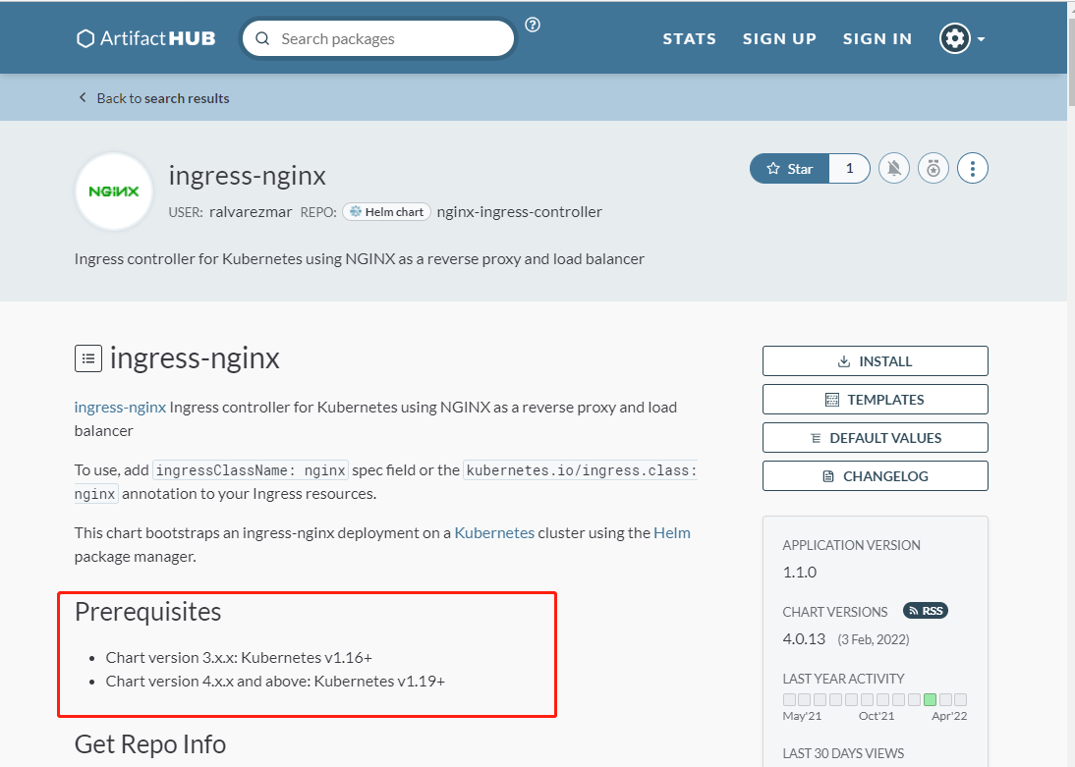Image resolution: width=1075 pixels, height=767 pixels.
Task: Open the CHANGELOG
Action: [875, 476]
